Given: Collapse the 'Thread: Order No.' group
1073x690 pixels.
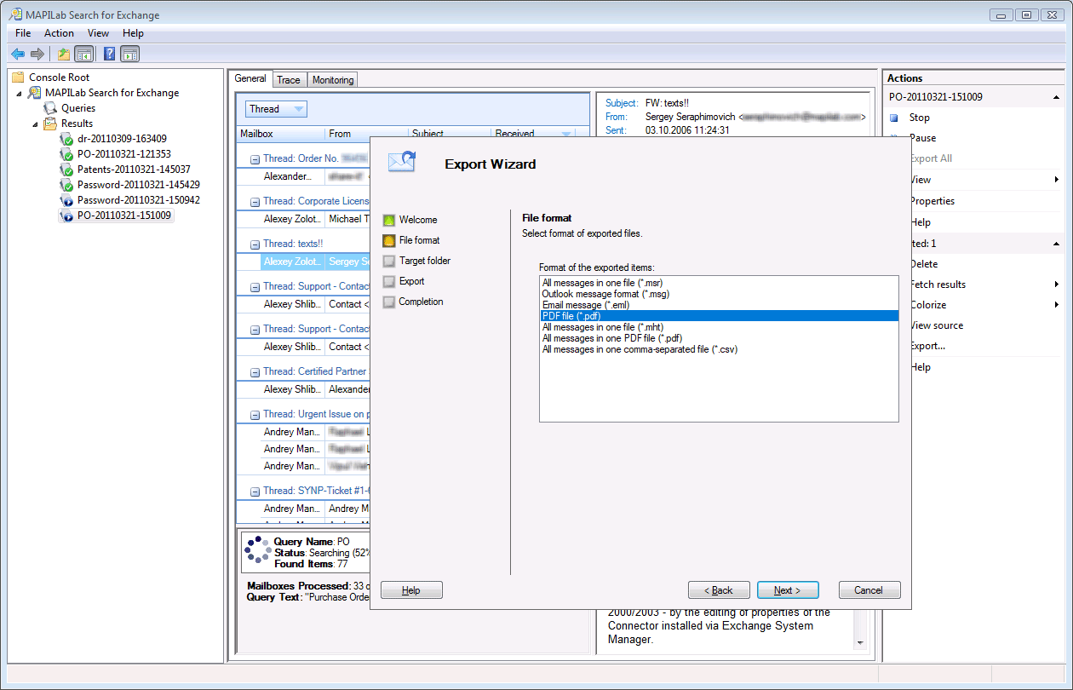Looking at the screenshot, I should (255, 159).
